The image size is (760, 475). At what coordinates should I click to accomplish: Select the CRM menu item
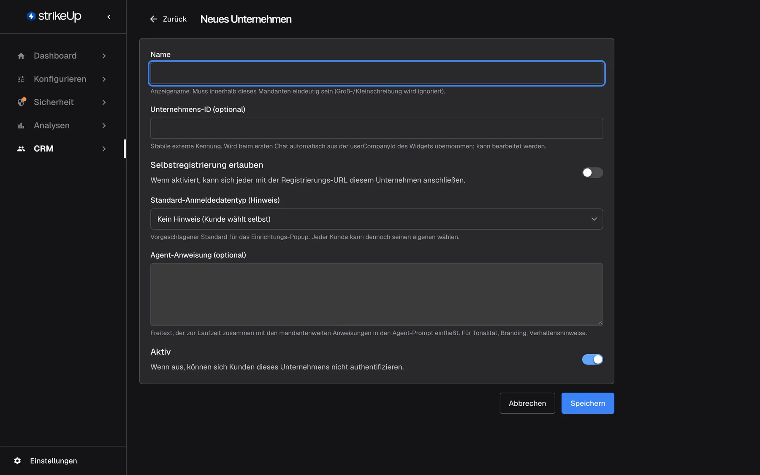(x=62, y=149)
